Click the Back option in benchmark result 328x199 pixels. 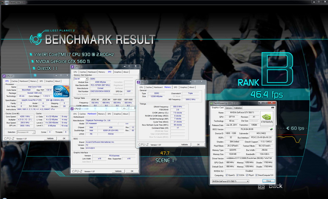click(x=276, y=186)
